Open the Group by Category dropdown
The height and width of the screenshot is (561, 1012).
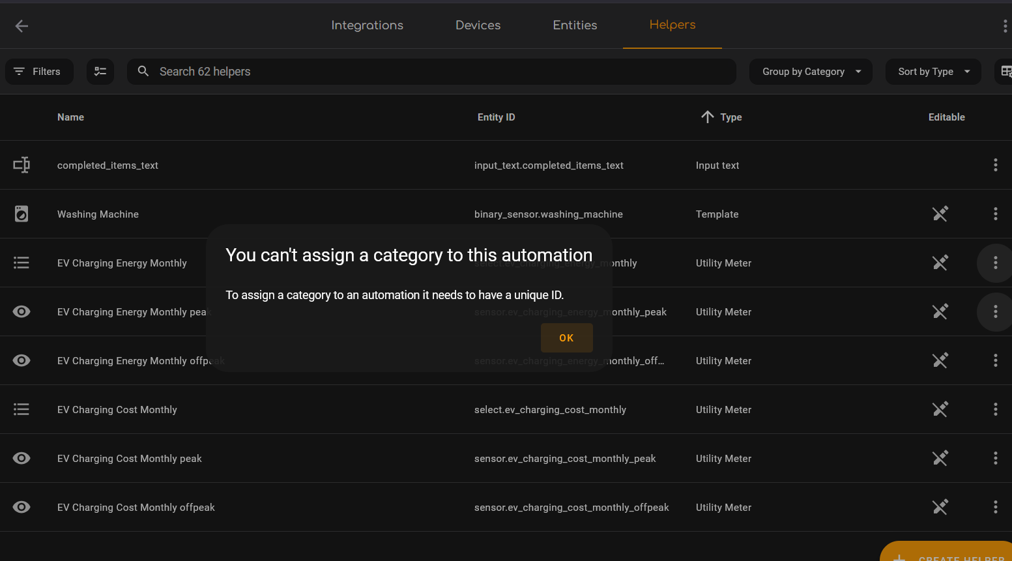point(810,71)
